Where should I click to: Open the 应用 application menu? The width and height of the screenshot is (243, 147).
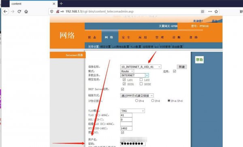143,37
